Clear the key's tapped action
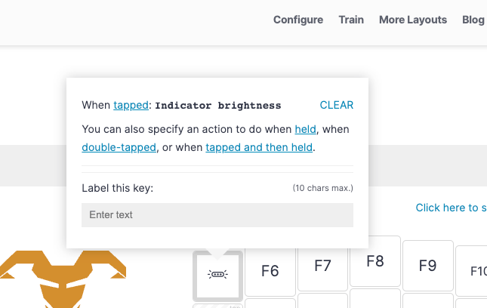 (336, 105)
